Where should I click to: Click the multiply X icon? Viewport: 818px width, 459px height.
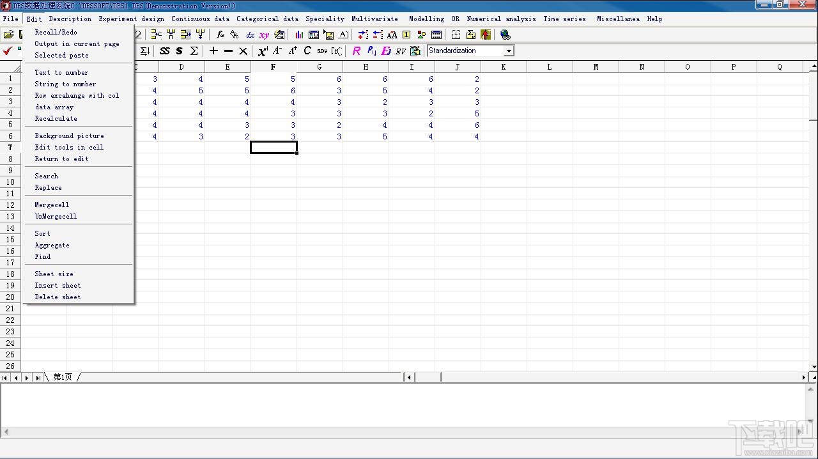pos(243,51)
